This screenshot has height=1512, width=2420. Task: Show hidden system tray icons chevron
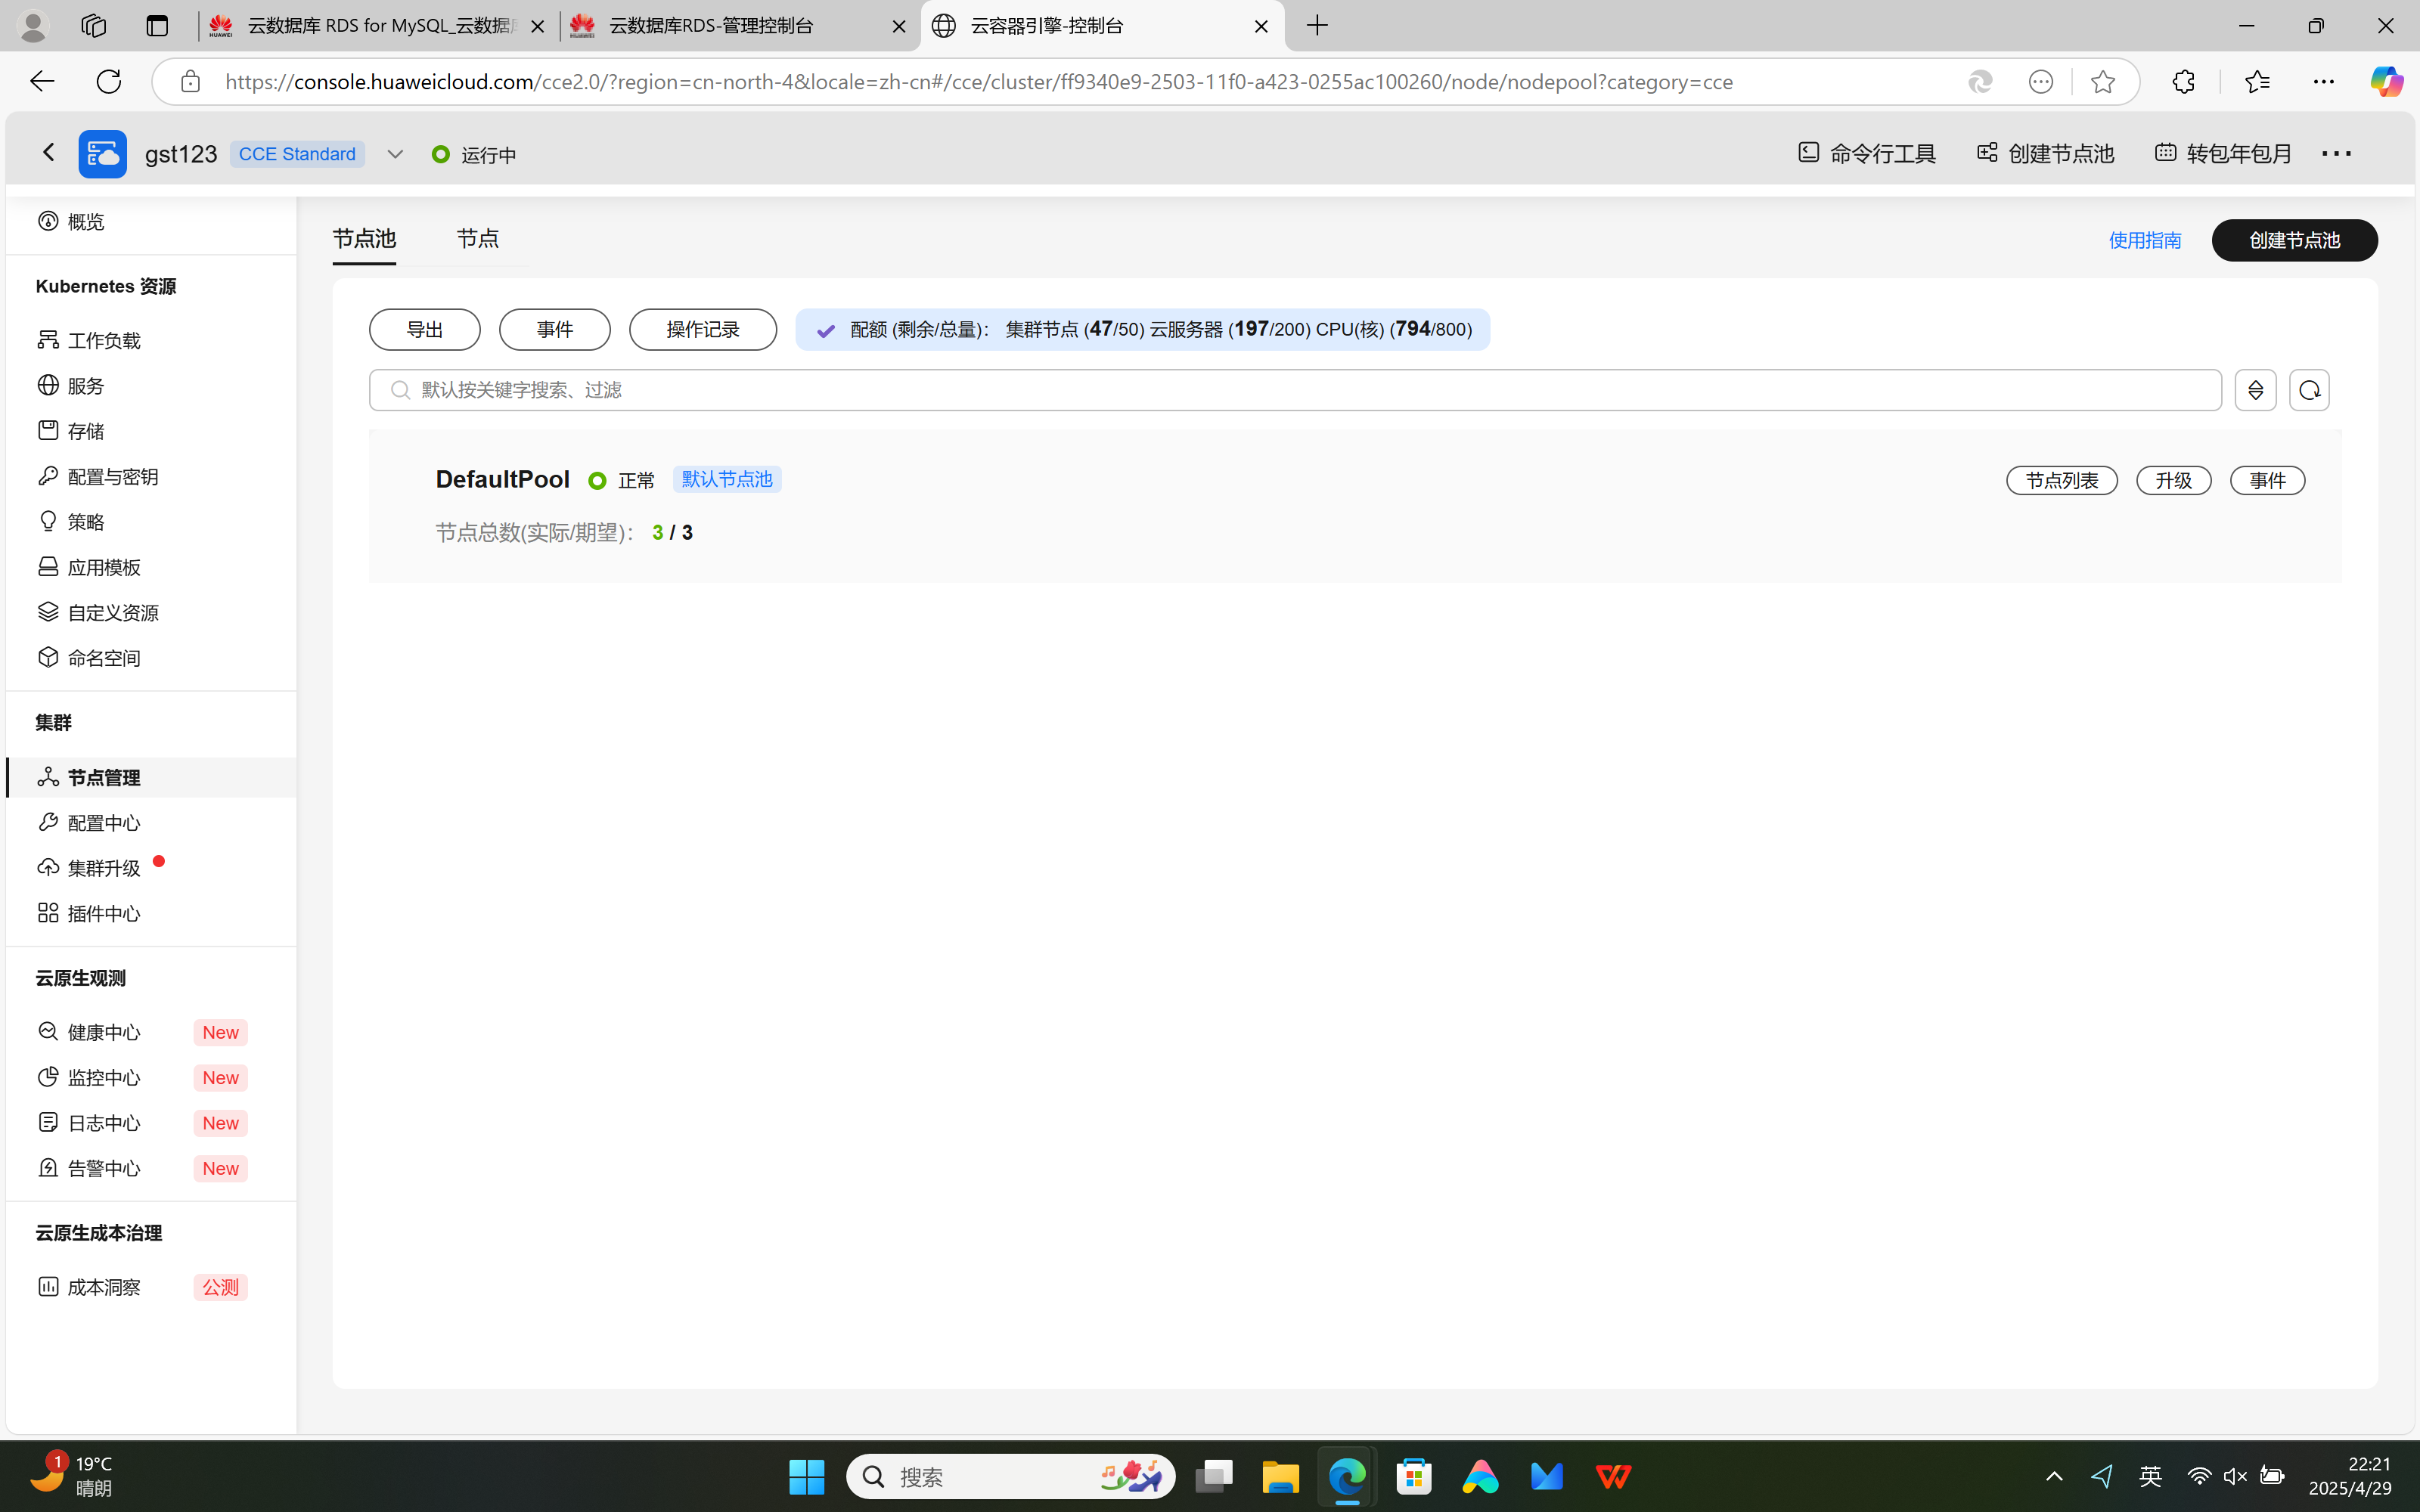click(2054, 1476)
